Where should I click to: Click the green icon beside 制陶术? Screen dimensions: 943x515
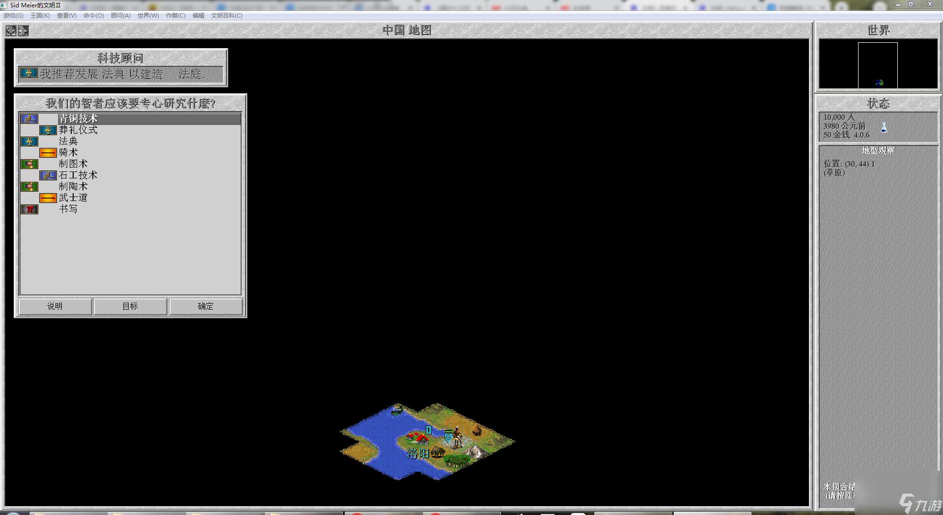[x=29, y=187]
